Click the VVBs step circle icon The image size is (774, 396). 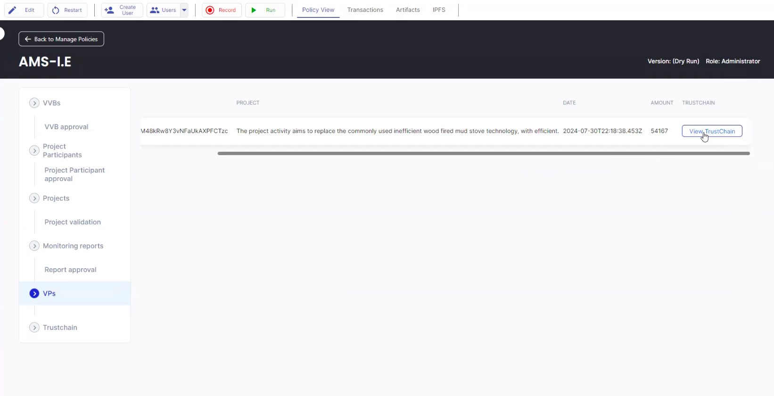pyautogui.click(x=34, y=103)
